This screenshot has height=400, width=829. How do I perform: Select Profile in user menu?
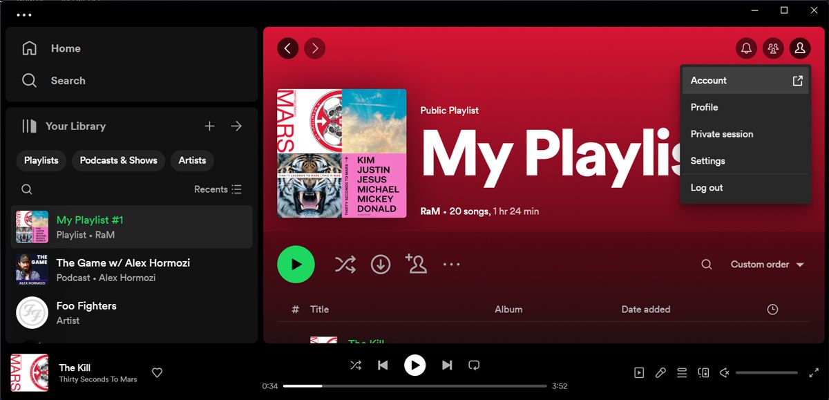coord(745,107)
